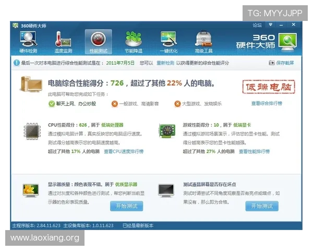Click the 低端处理器 label text
The width and height of the screenshot is (313, 251).
coord(112,125)
